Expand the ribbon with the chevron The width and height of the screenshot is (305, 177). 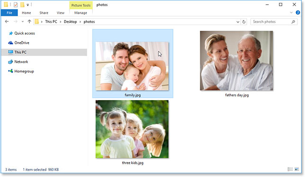(x=291, y=13)
